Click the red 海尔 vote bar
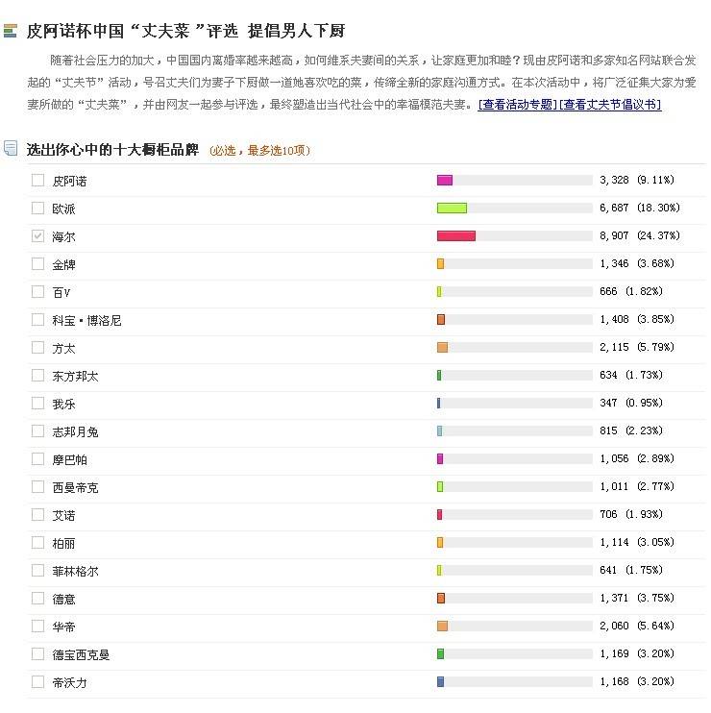The width and height of the screenshot is (711, 713). tap(455, 235)
